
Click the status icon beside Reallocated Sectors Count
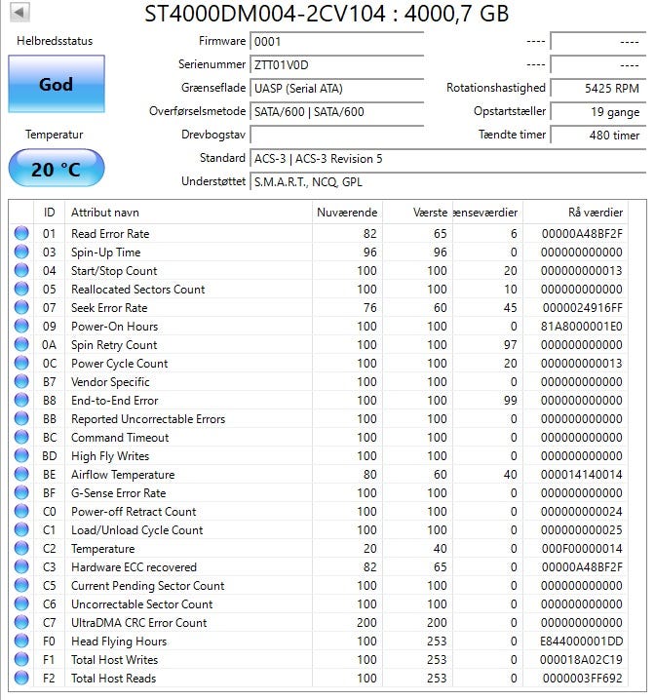point(21,290)
